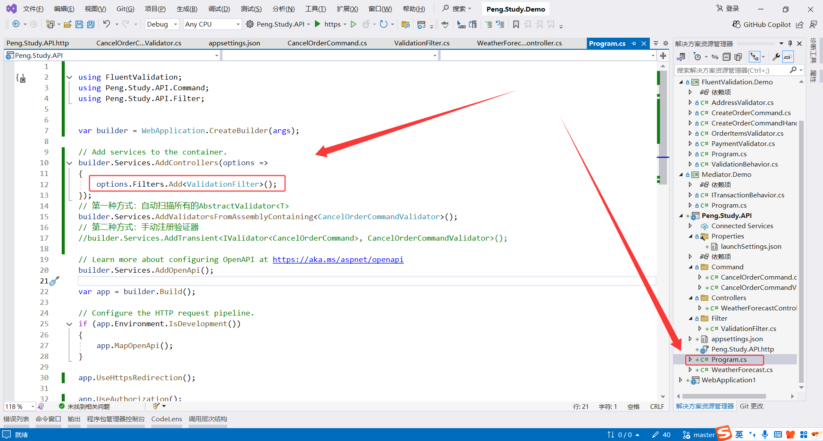
Task: Open the 工具(T) menu
Action: (x=315, y=9)
